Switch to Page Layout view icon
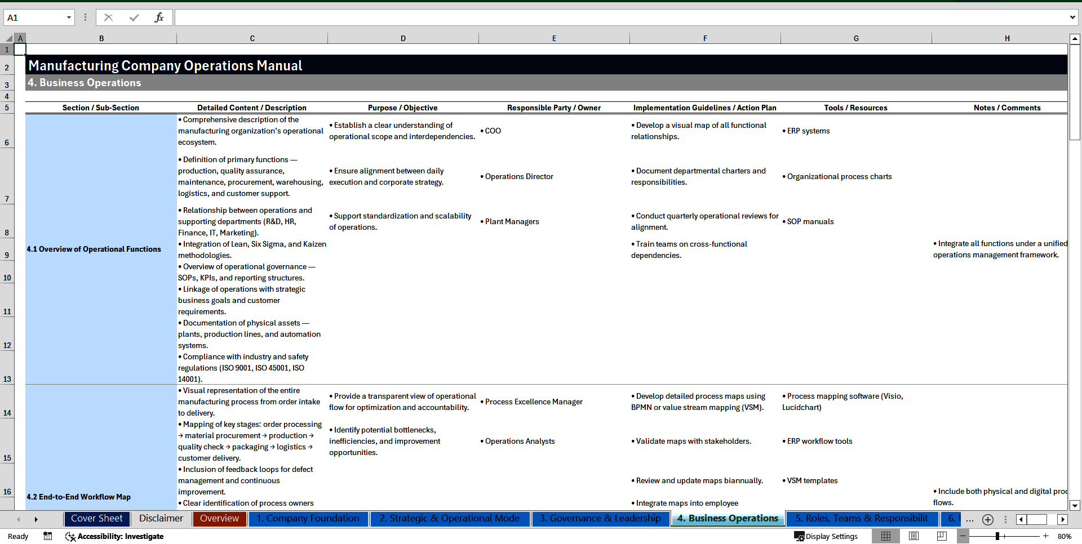The height and width of the screenshot is (544, 1082). pyautogui.click(x=914, y=536)
